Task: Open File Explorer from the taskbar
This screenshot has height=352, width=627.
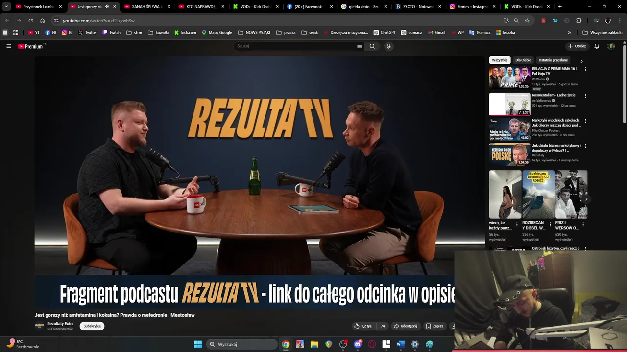Action: [x=314, y=344]
